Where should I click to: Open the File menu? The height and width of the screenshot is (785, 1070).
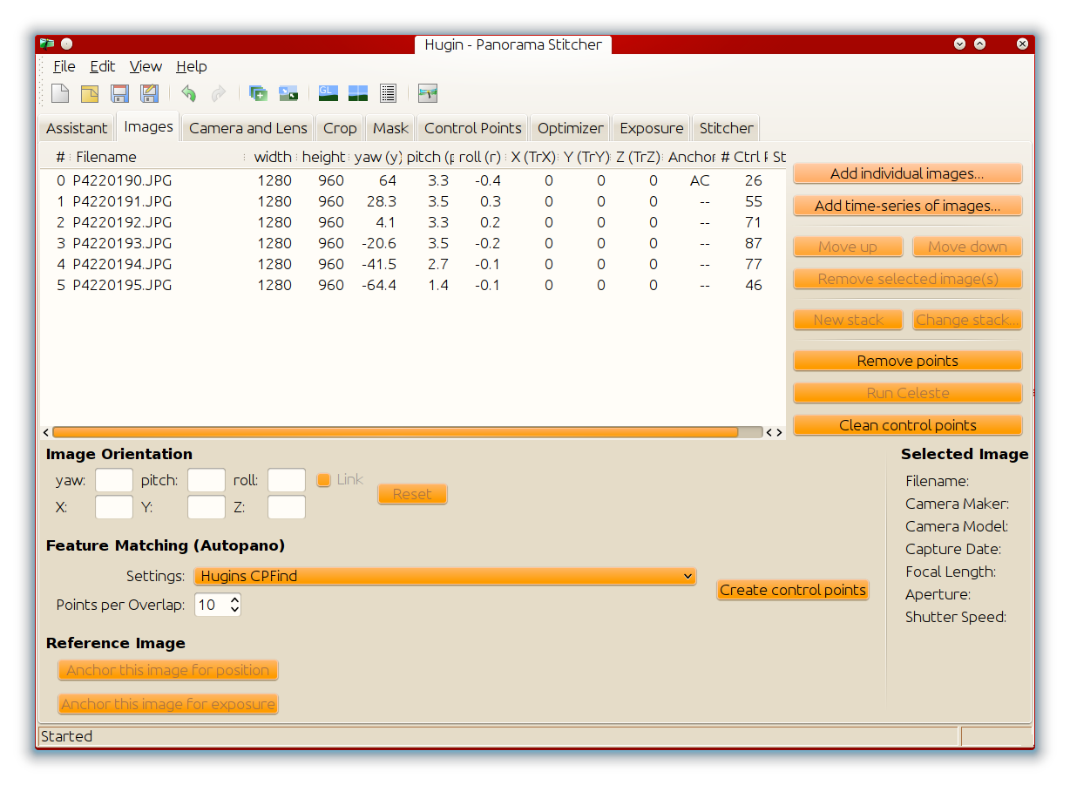coord(64,66)
